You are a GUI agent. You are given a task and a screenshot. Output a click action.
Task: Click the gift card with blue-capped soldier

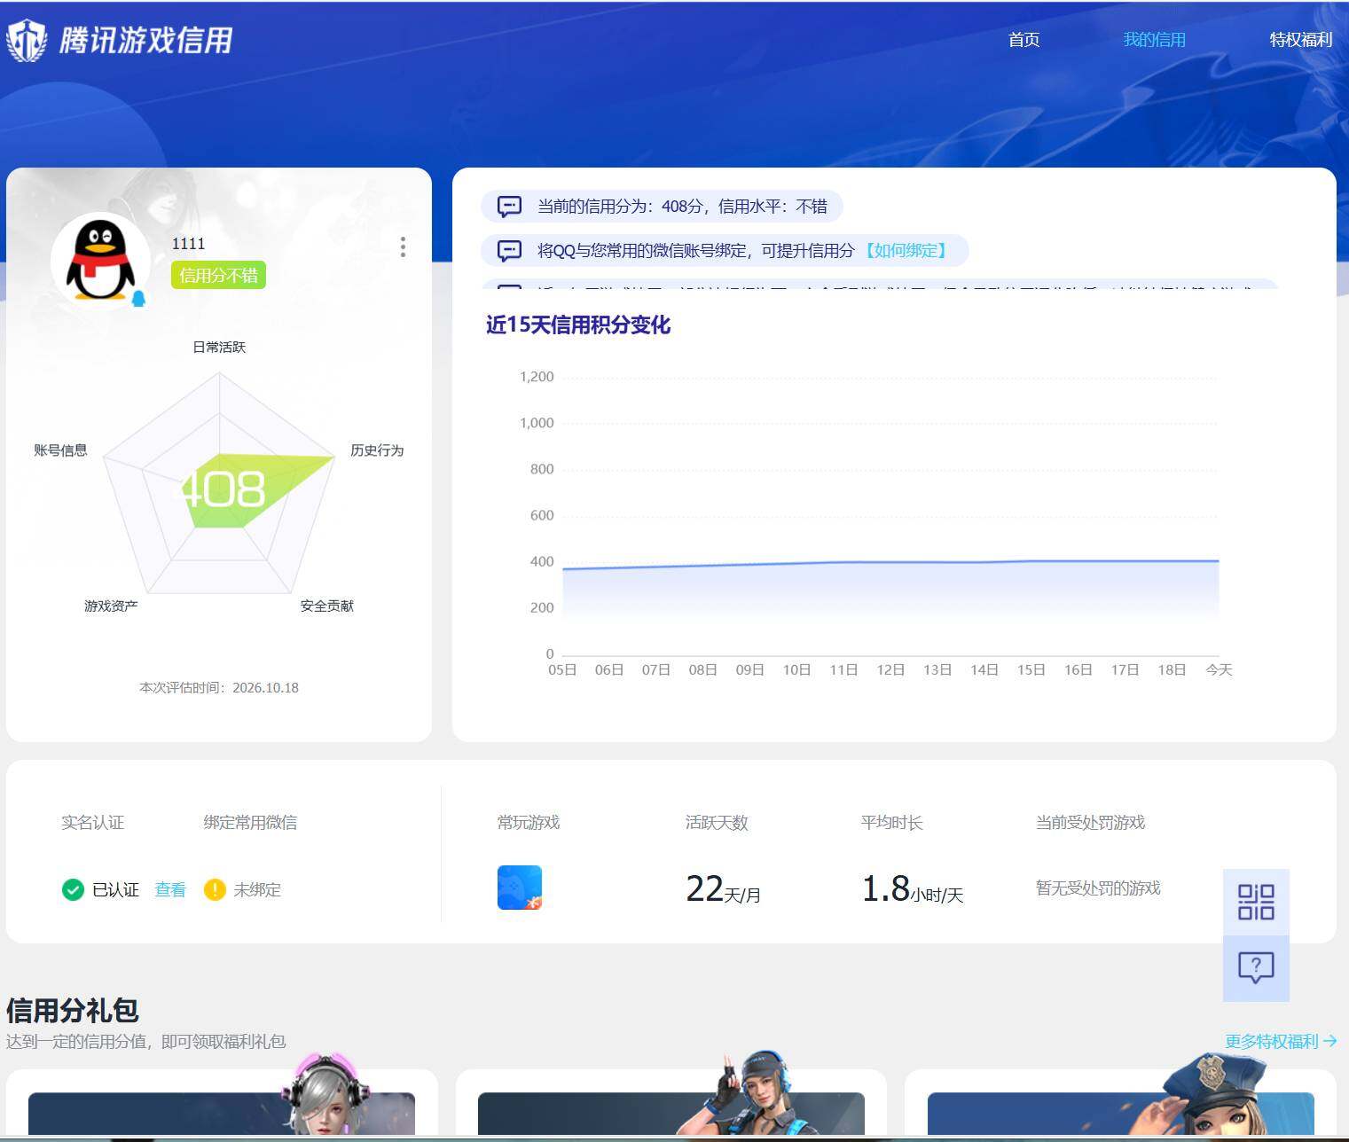pyautogui.click(x=671, y=1102)
